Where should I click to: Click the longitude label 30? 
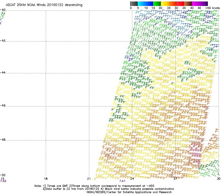219,178
